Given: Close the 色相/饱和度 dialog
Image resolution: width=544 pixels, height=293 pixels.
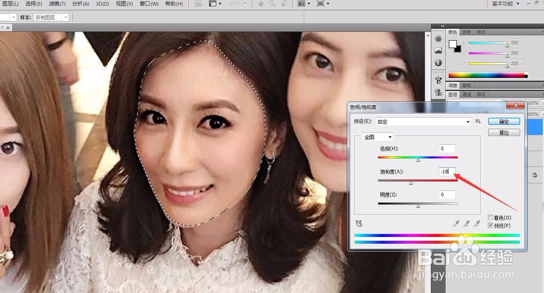Looking at the screenshot, I should (x=516, y=105).
